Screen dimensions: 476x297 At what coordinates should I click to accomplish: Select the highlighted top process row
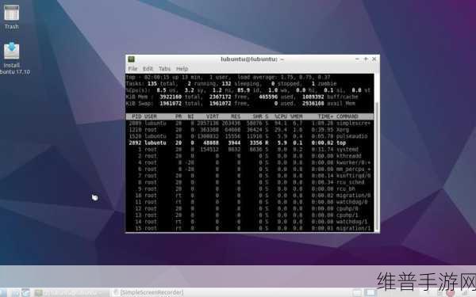250,143
